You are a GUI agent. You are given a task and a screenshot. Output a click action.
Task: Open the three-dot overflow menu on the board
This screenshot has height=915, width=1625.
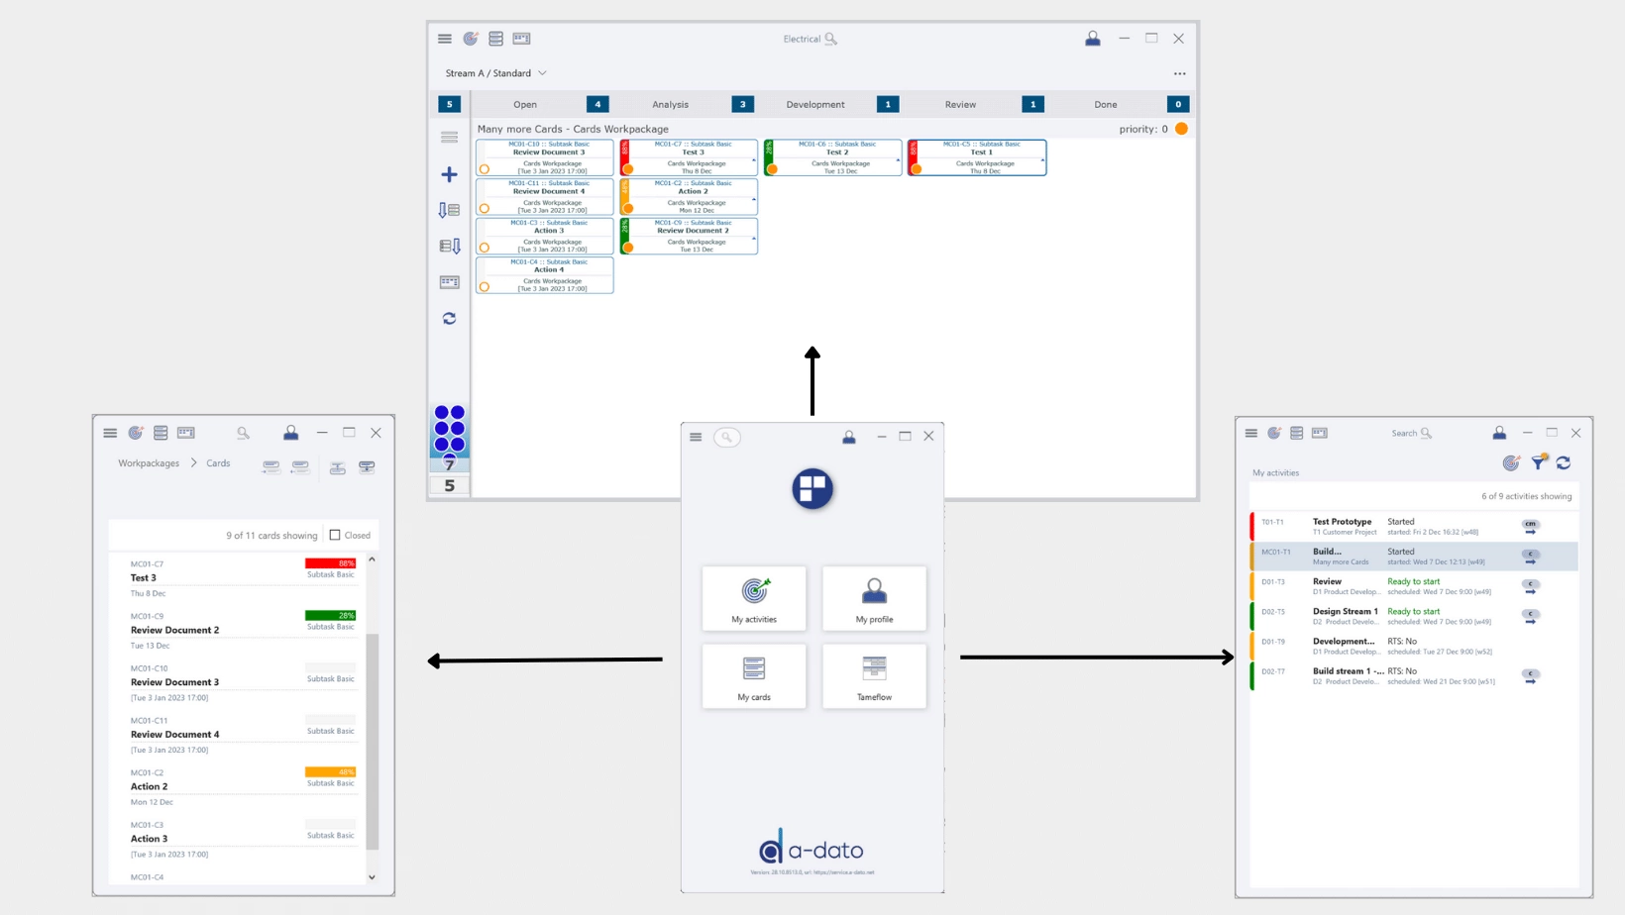(1179, 73)
